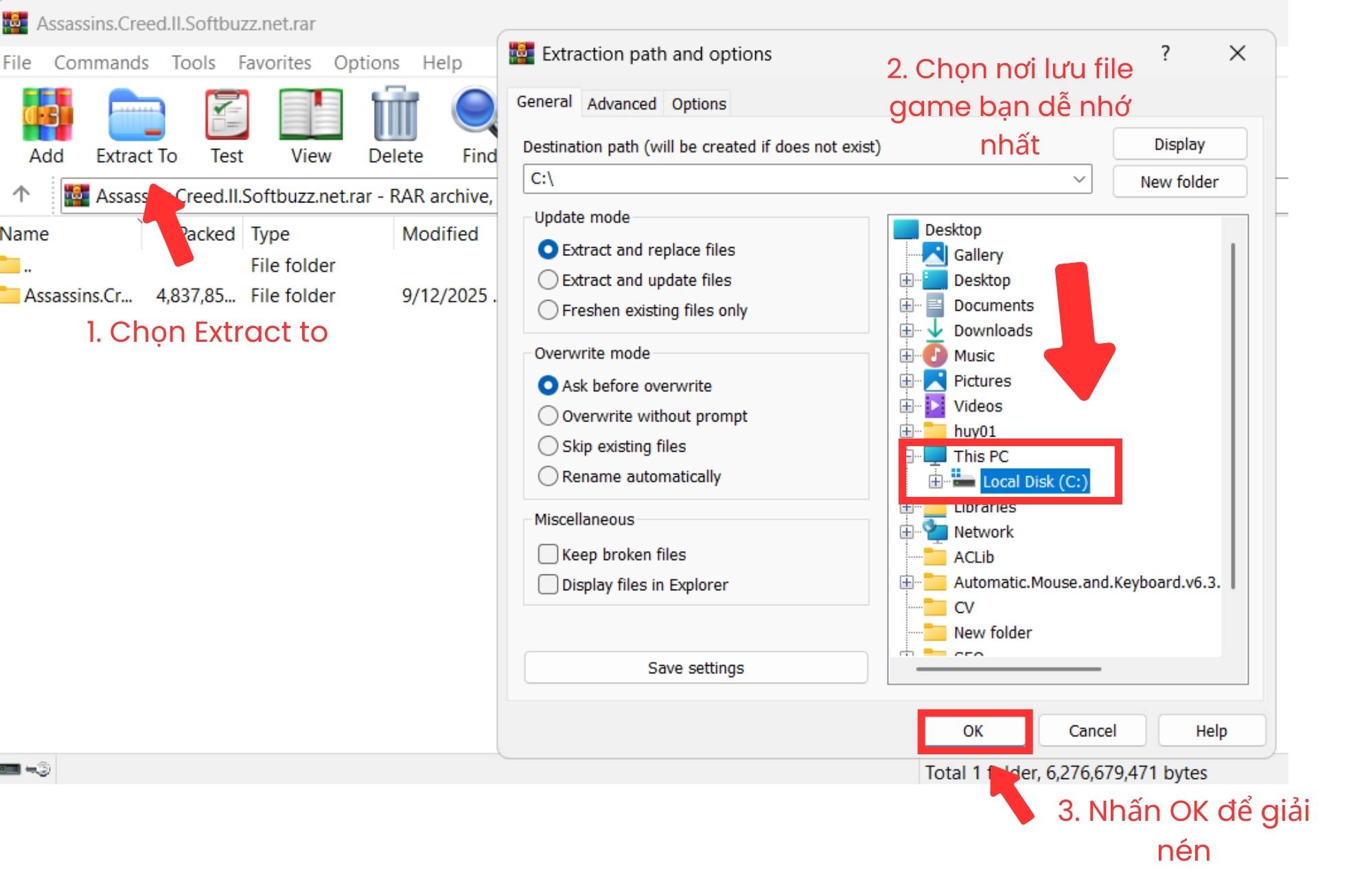
Task: Select Extract and replace files option
Action: click(636, 250)
